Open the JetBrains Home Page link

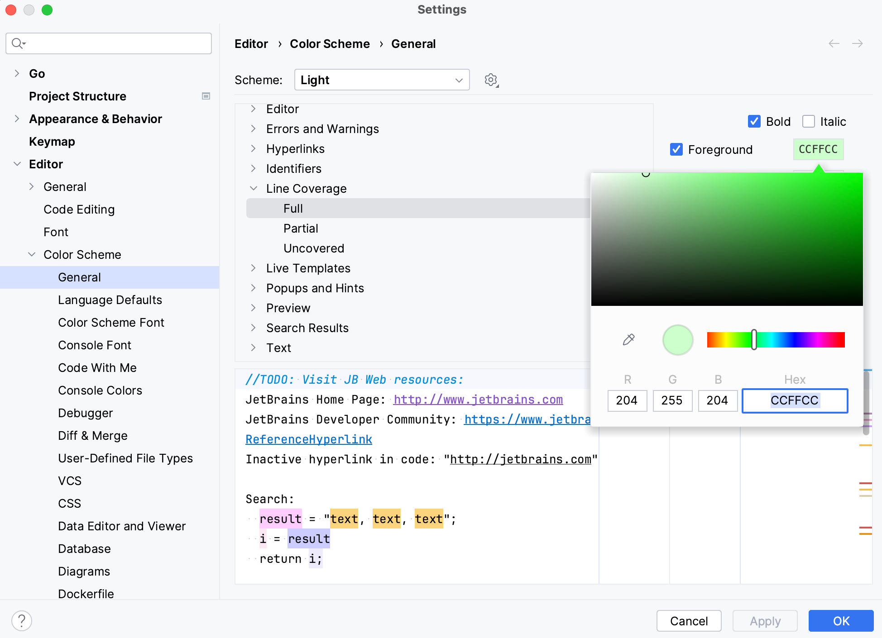pyautogui.click(x=478, y=399)
